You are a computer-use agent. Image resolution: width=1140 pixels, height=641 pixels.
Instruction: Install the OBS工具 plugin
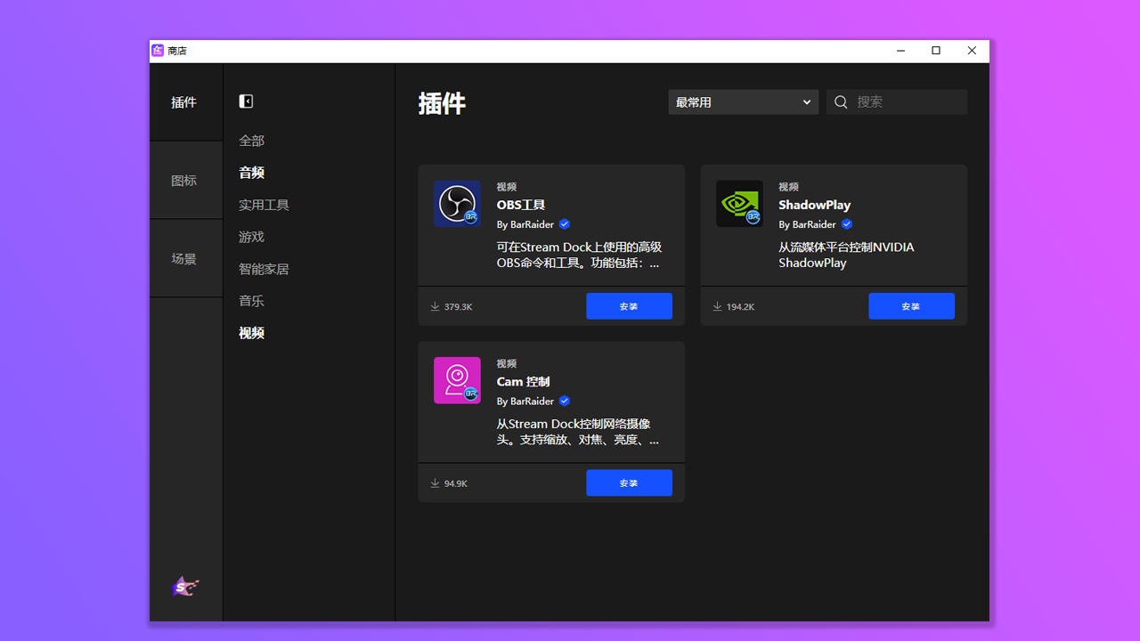(629, 306)
